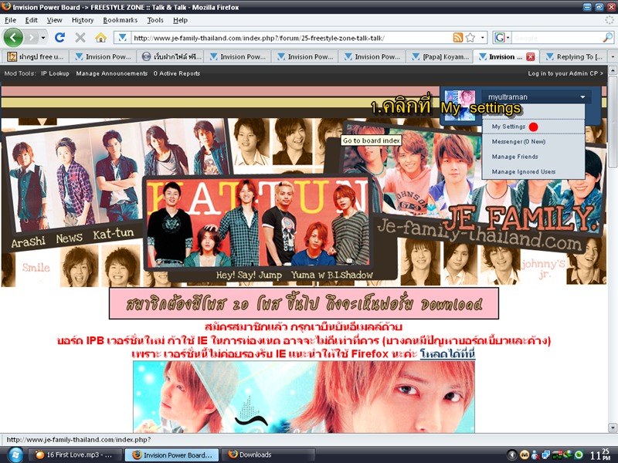Click the site favicon in the address bar
The image size is (618, 463).
(122, 38)
